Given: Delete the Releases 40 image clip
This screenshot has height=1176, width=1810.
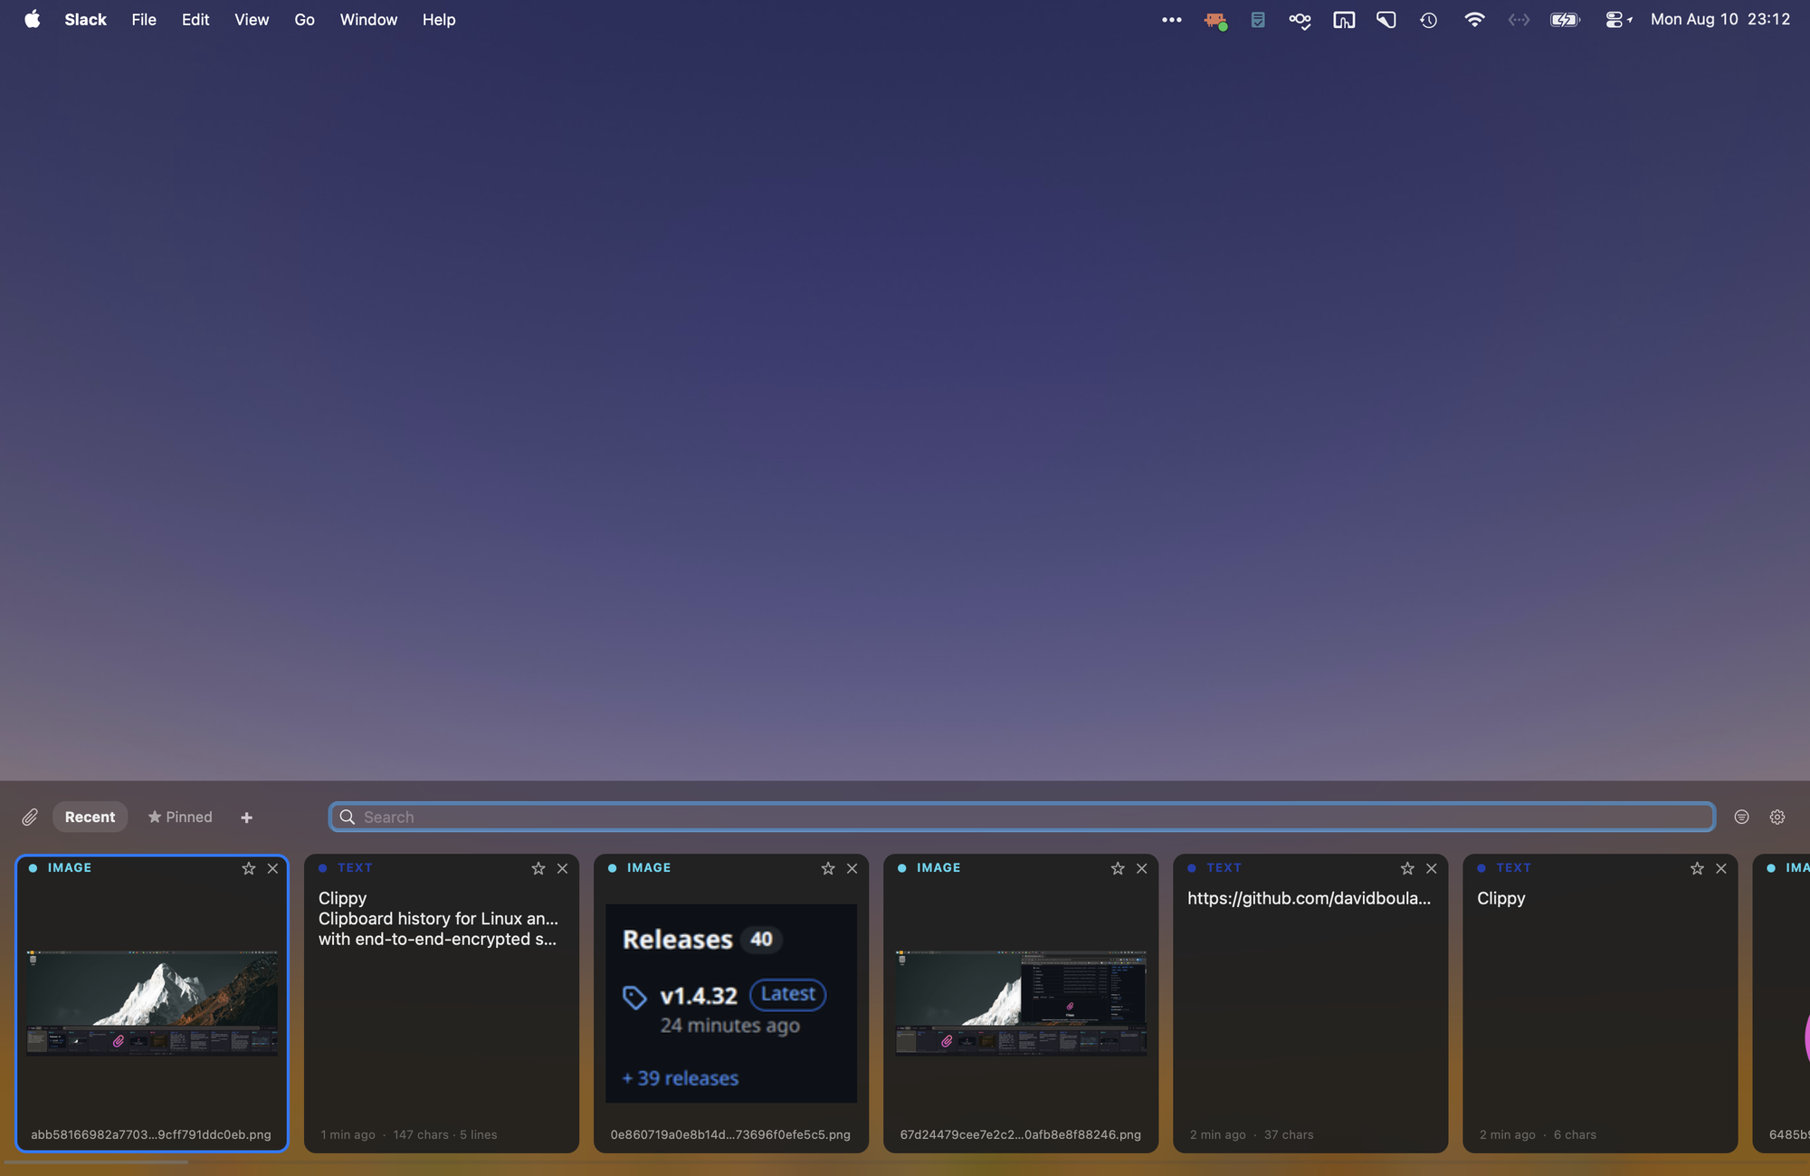Looking at the screenshot, I should tap(852, 868).
